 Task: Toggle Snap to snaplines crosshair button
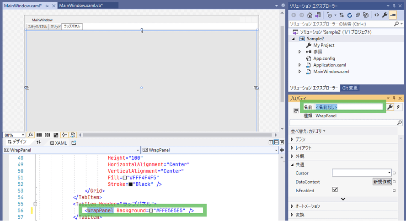[64, 135]
